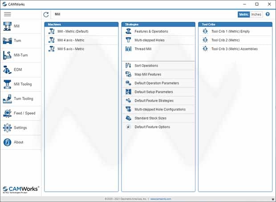Select 'Tool Crib 1 (Metric) Empty' text
Viewport: 276px width, 202px height.
click(231, 31)
